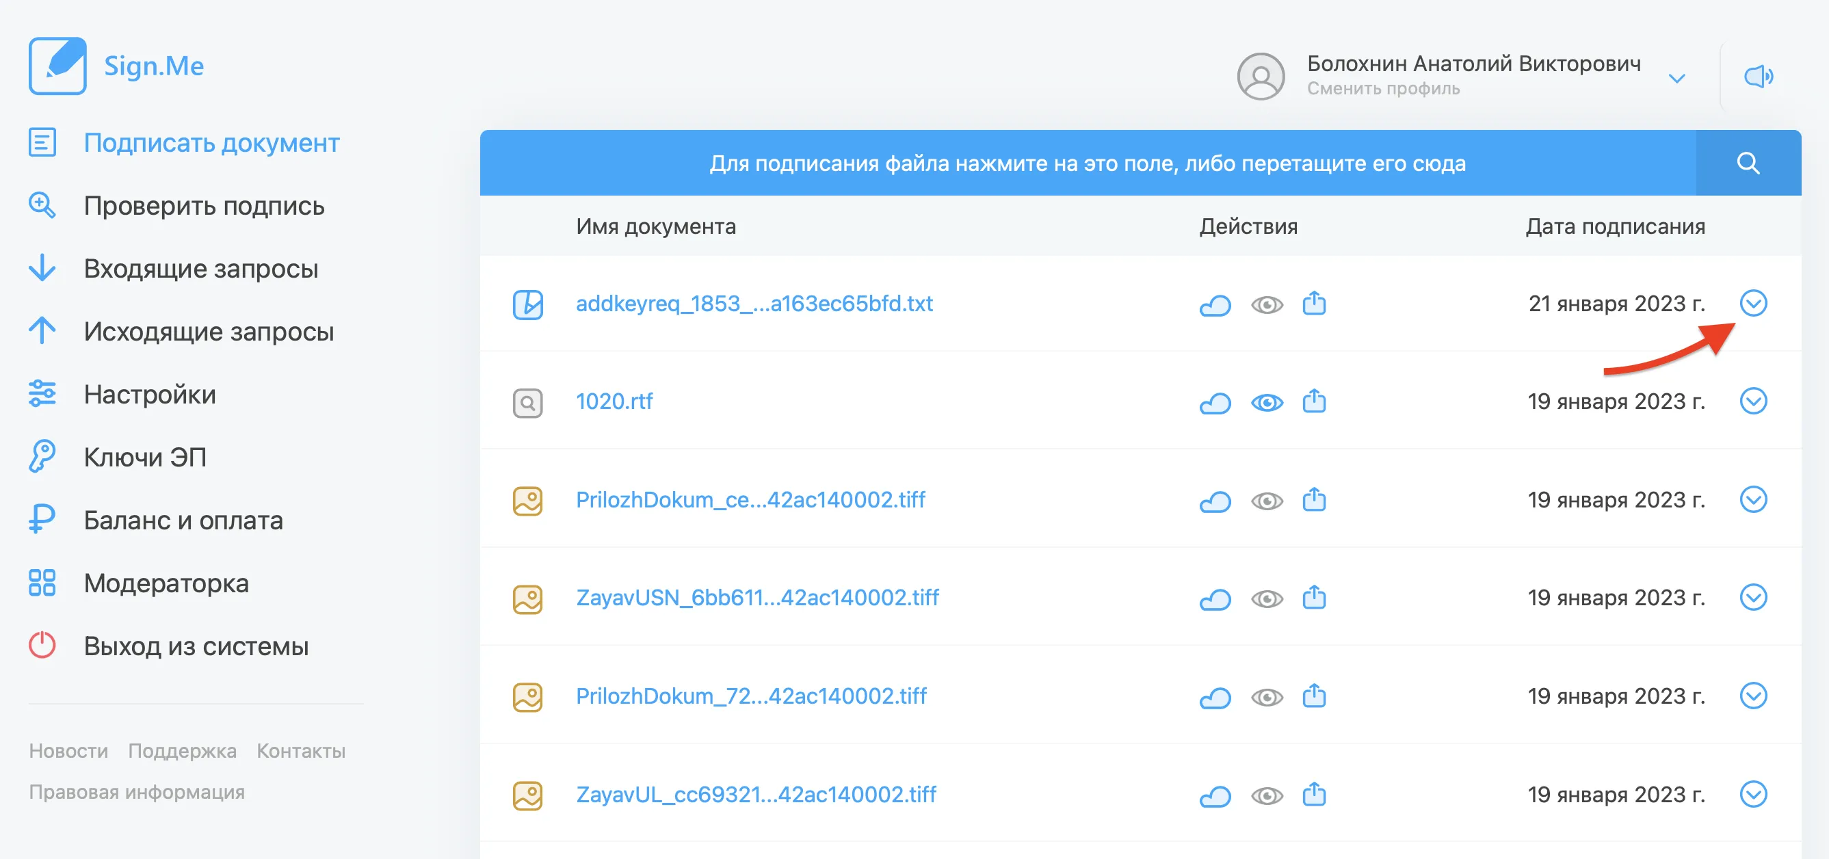Share the ZayavUSN tiff file
1829x859 pixels.
point(1314,598)
